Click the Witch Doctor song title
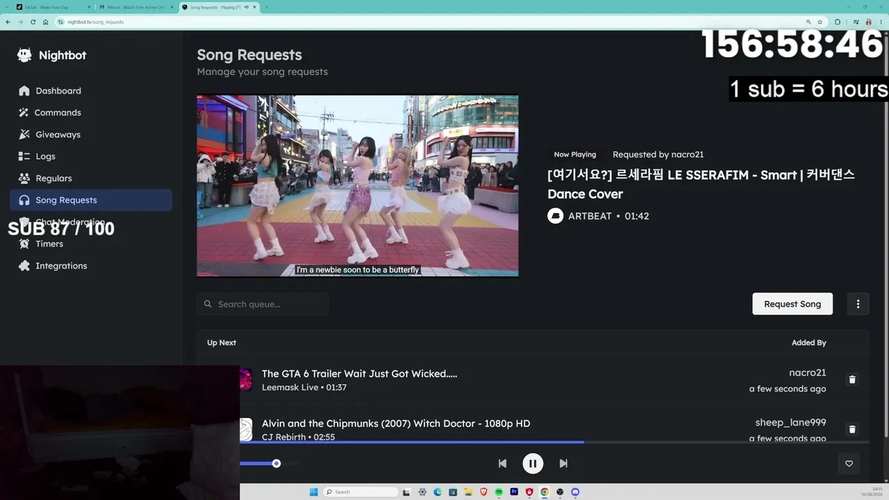Screen dimensions: 889x500 pyautogui.click(x=396, y=424)
